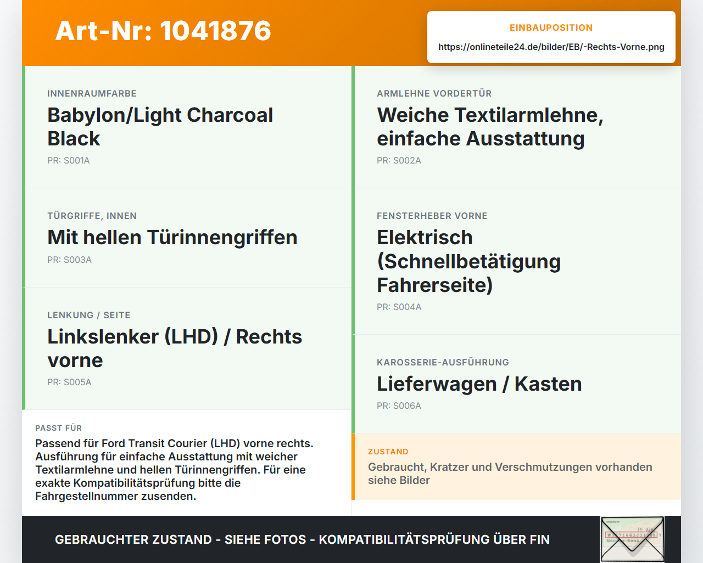Click 'PR: S001A' code
The image size is (703, 563).
[x=69, y=160]
